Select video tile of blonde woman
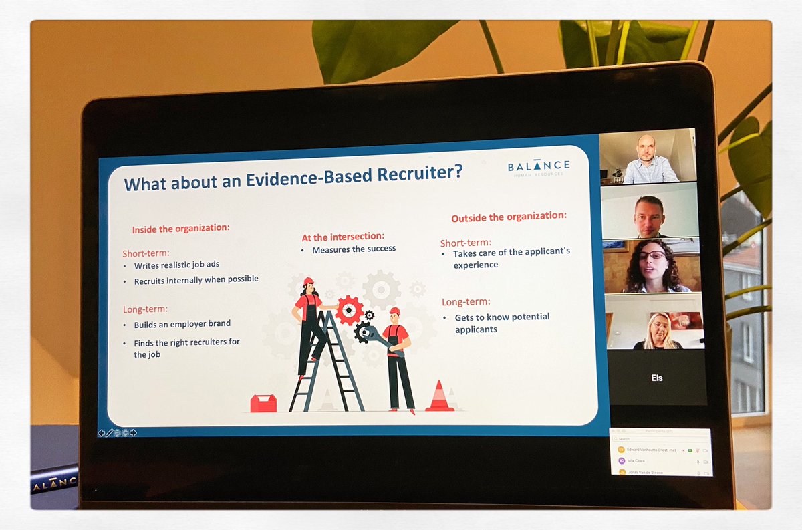This screenshot has width=802, height=530. [x=655, y=322]
